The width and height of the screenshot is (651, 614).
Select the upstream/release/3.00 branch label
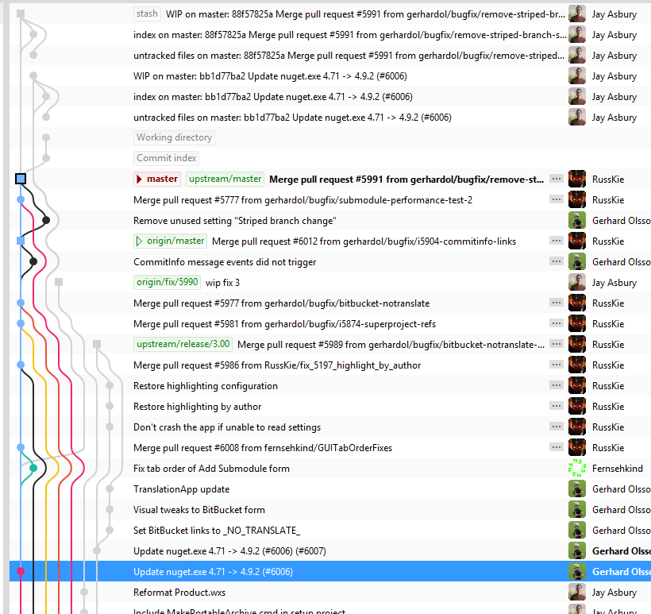point(183,344)
